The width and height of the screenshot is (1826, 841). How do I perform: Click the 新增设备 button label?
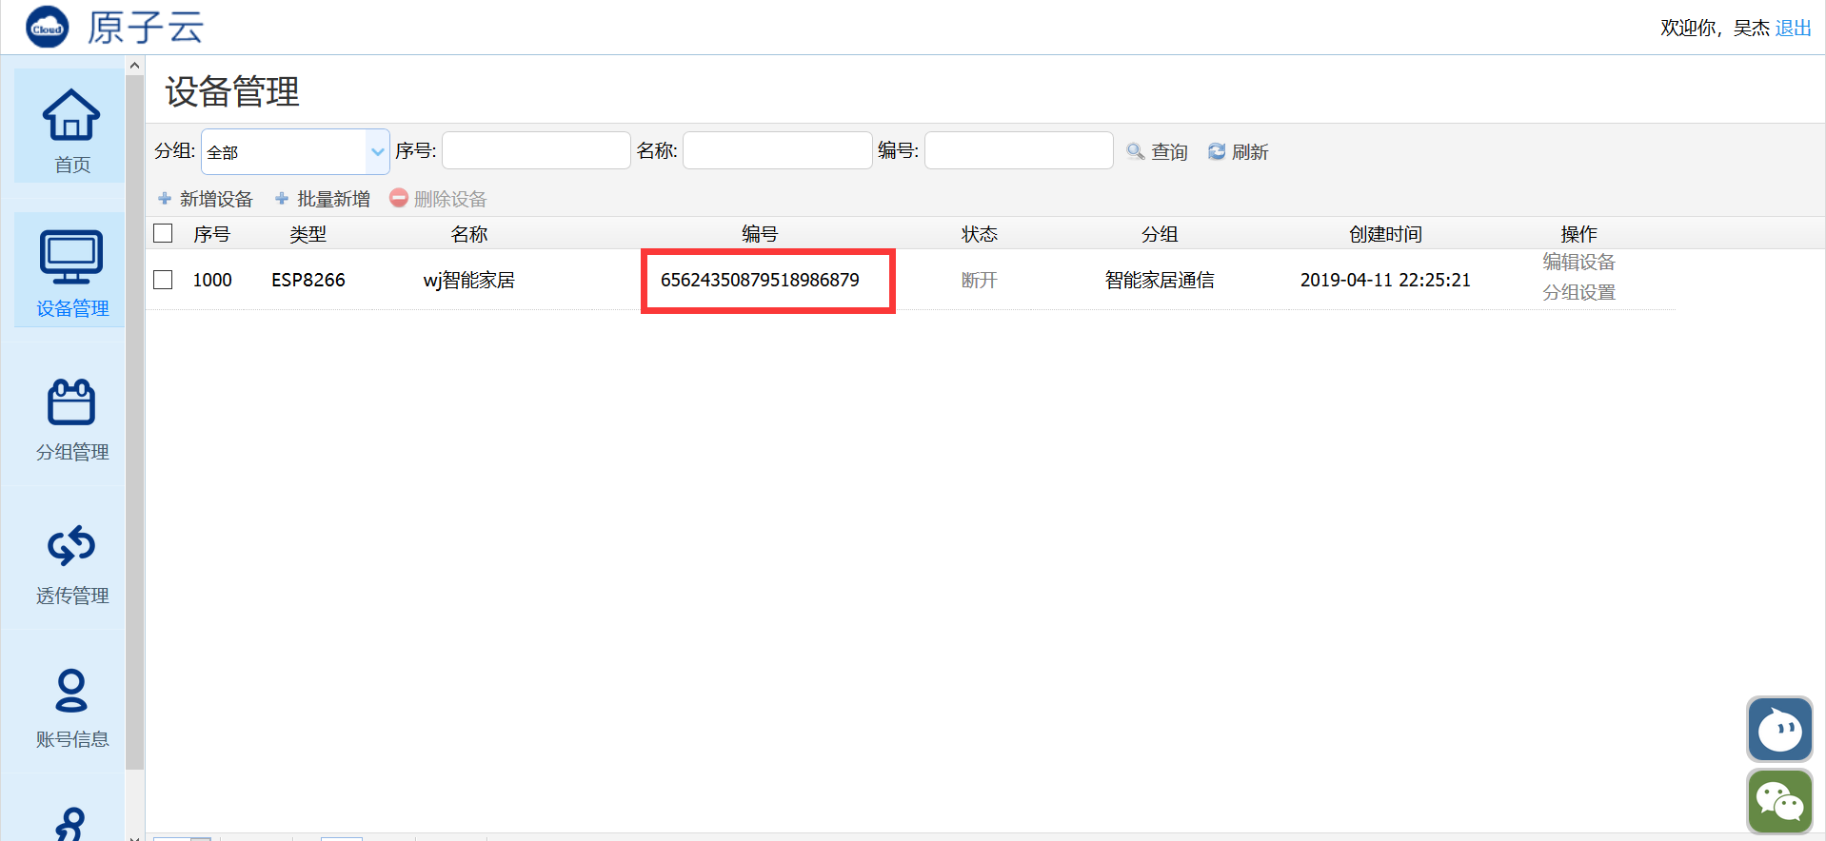pyautogui.click(x=216, y=199)
